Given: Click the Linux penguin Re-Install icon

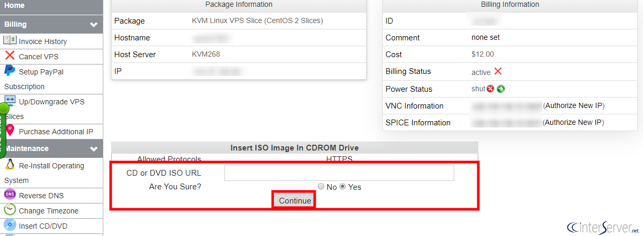Looking at the screenshot, I should (9, 165).
